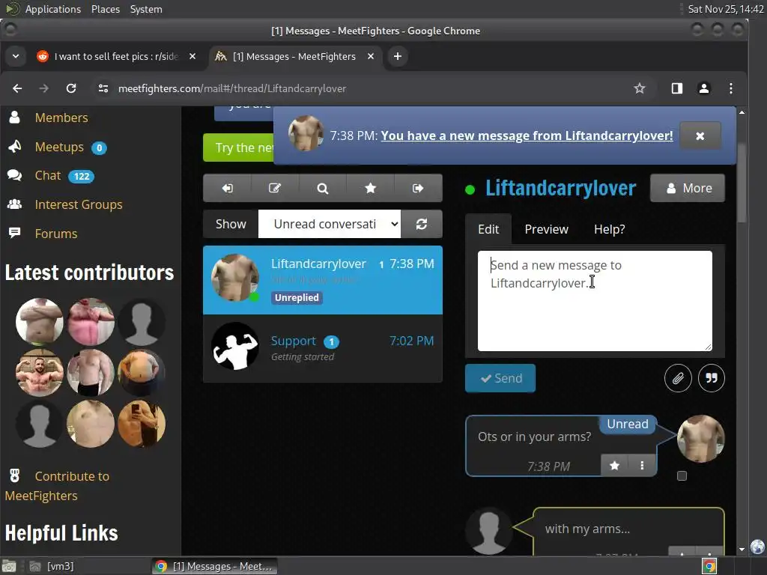Close the Reddit 'sell feet pics' tab
This screenshot has height=575, width=767.
192,57
